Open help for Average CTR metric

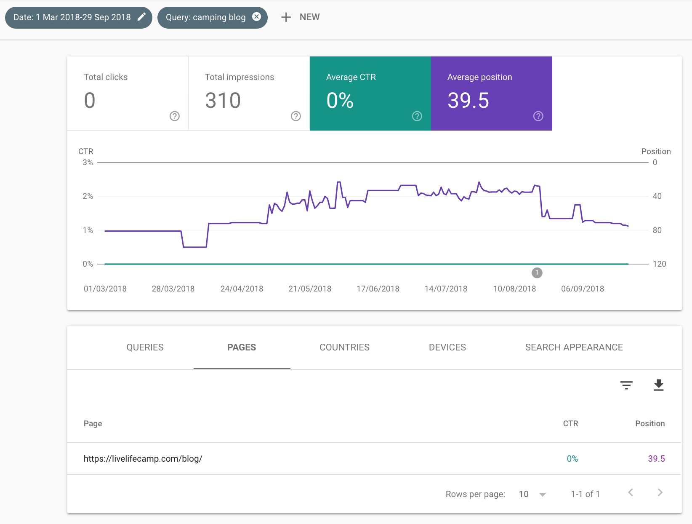click(x=416, y=116)
